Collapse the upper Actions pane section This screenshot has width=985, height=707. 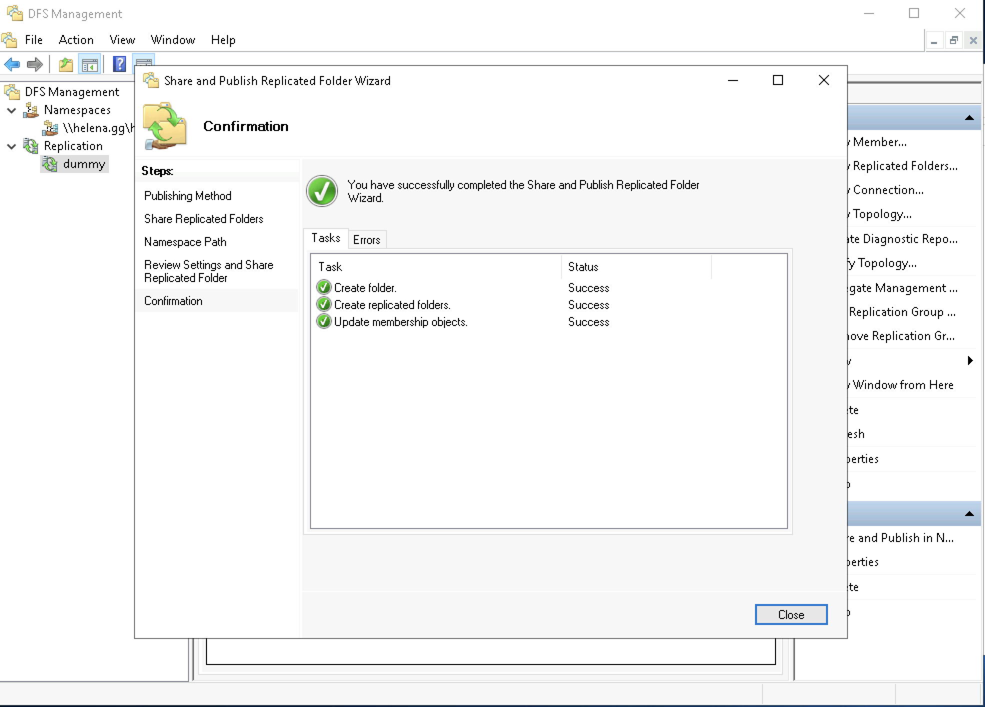coord(969,118)
